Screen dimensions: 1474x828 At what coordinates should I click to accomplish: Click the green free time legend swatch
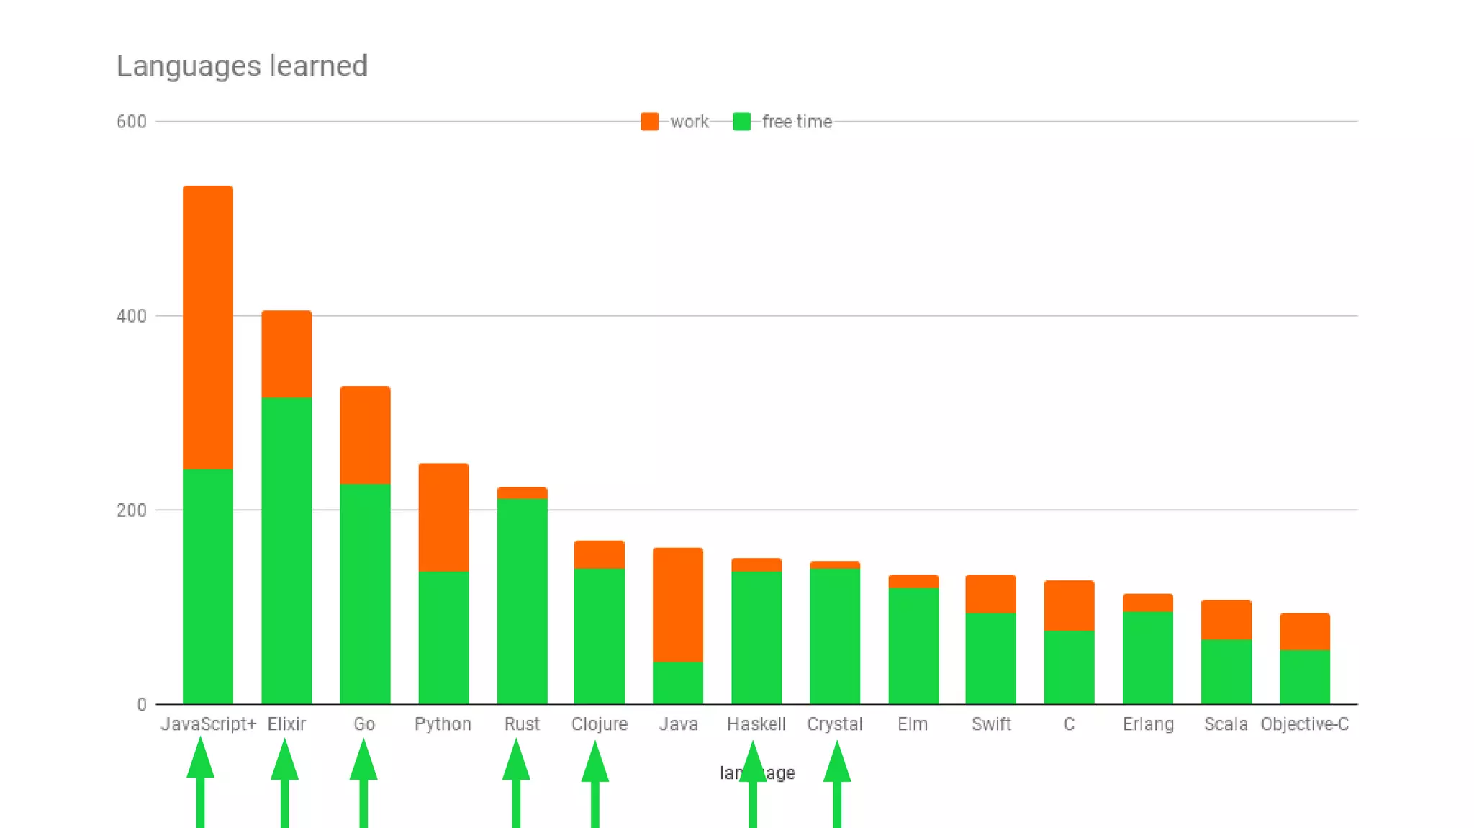pos(741,122)
